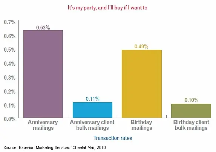Click the Anniversary client bulk mailings label
The width and height of the screenshot is (216, 152).
coord(92,125)
